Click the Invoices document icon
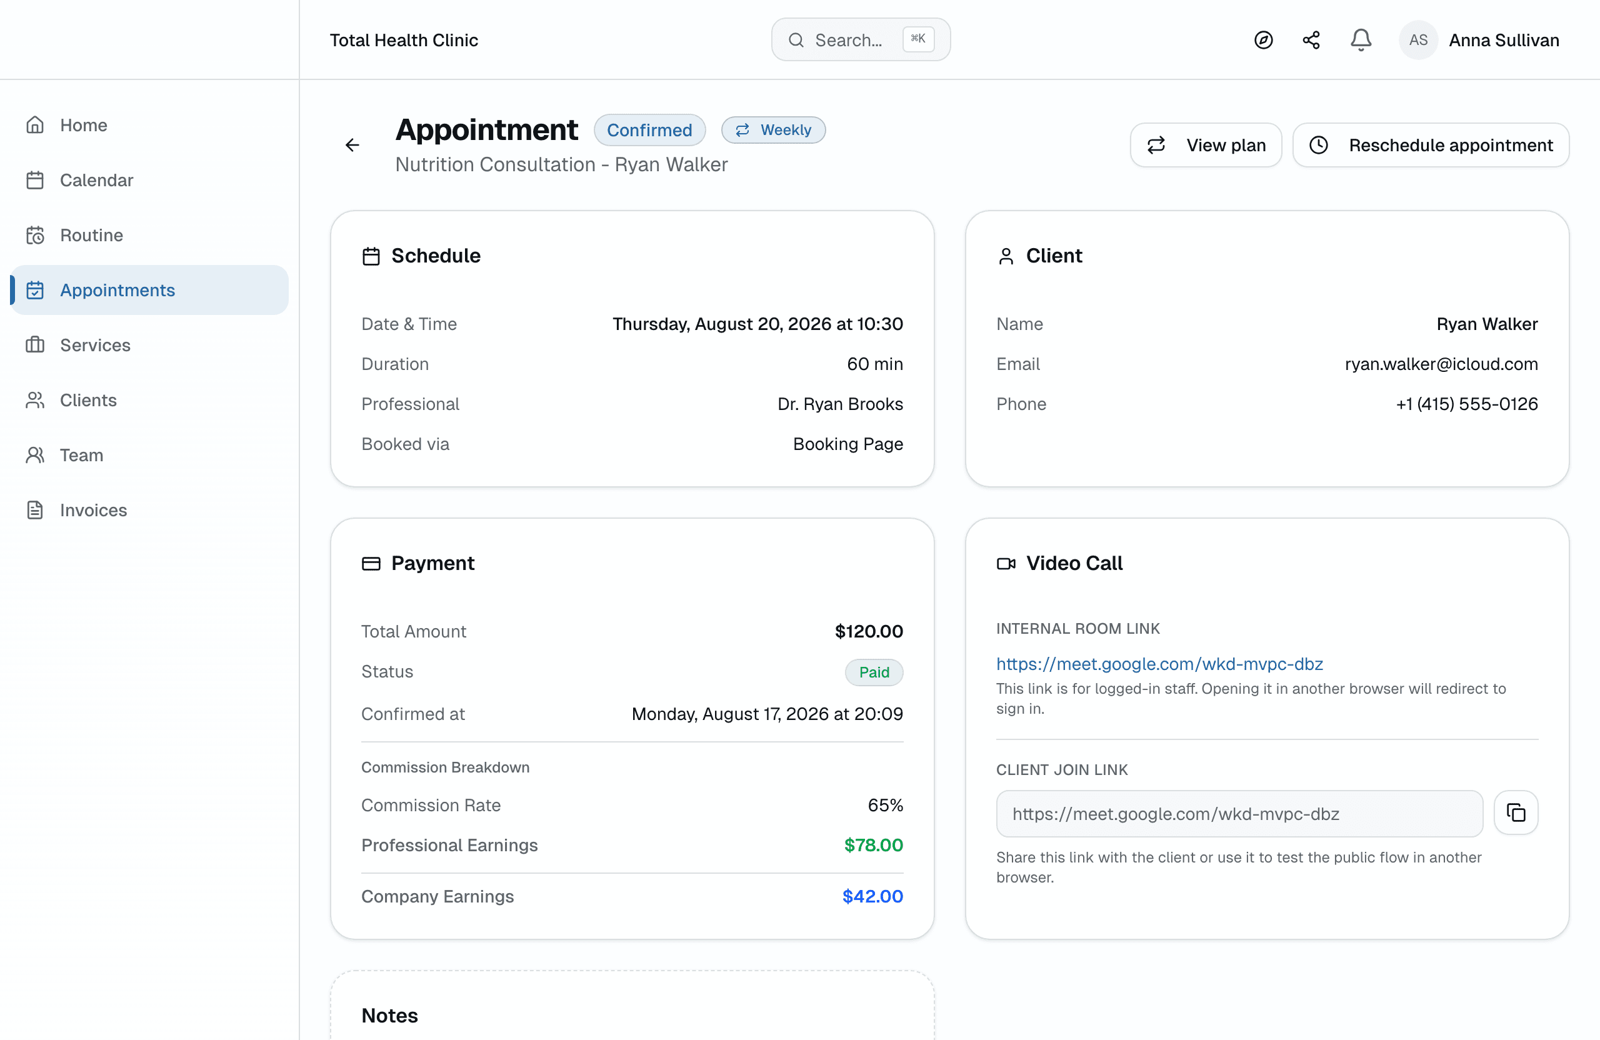This screenshot has height=1040, width=1600. [x=35, y=510]
